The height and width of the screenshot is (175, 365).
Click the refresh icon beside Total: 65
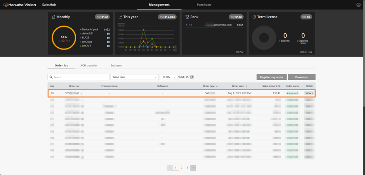pyautogui.click(x=192, y=77)
